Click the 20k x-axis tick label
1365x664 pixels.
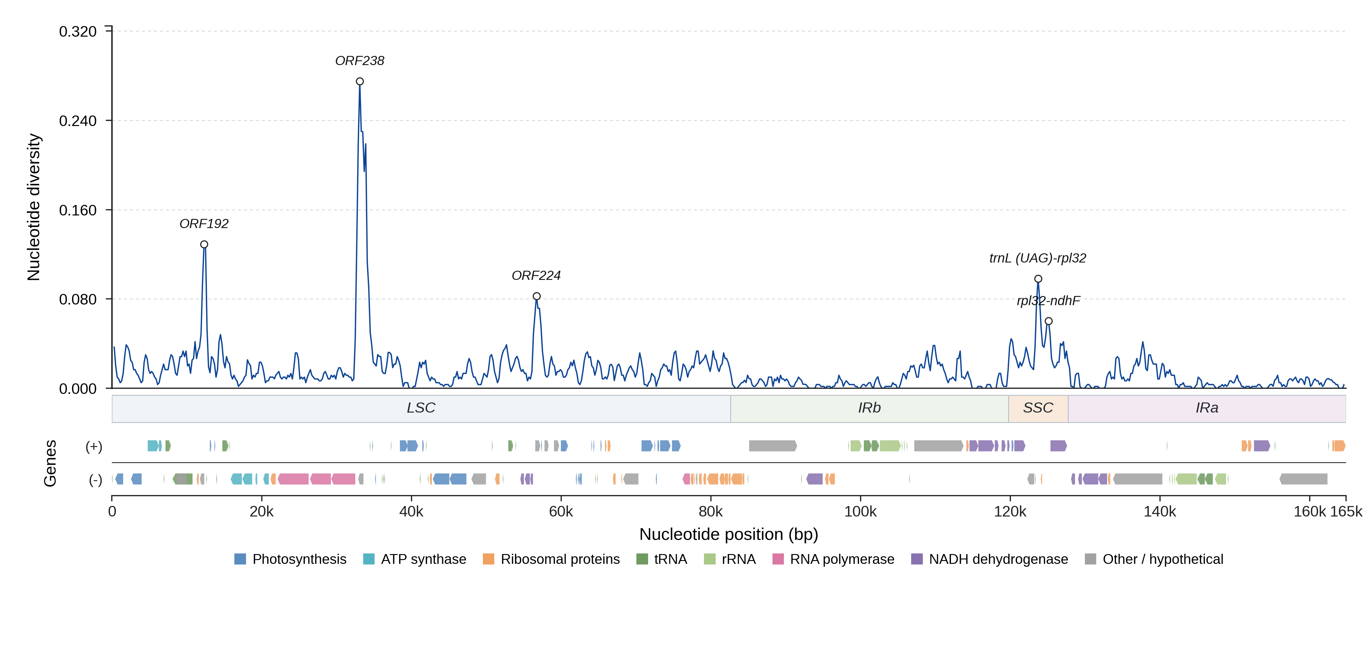(x=262, y=512)
